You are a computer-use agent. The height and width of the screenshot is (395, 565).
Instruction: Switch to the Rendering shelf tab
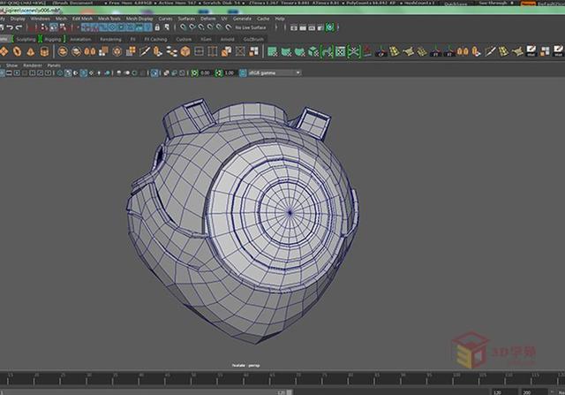click(110, 39)
